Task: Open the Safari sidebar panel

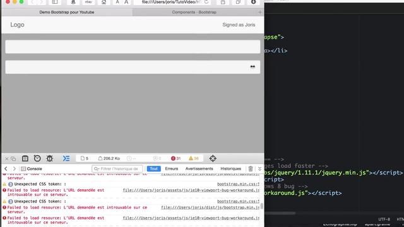Action: 55,2
